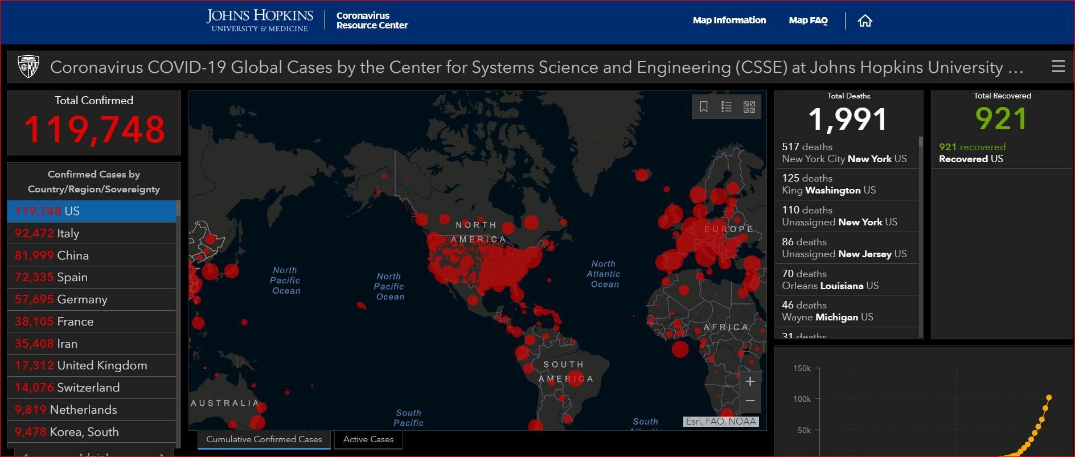This screenshot has width=1075, height=457.
Task: Select Italy with 92,472 cases
Action: pos(92,233)
